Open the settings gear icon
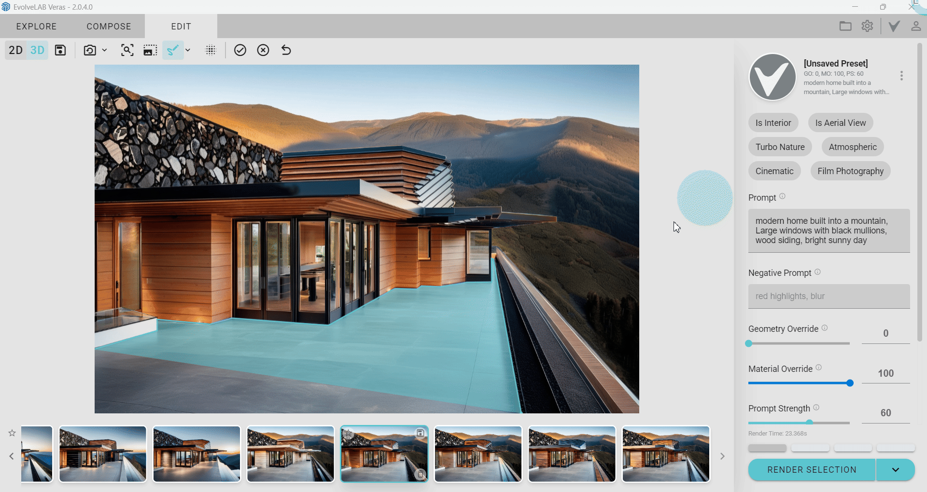 point(867,26)
